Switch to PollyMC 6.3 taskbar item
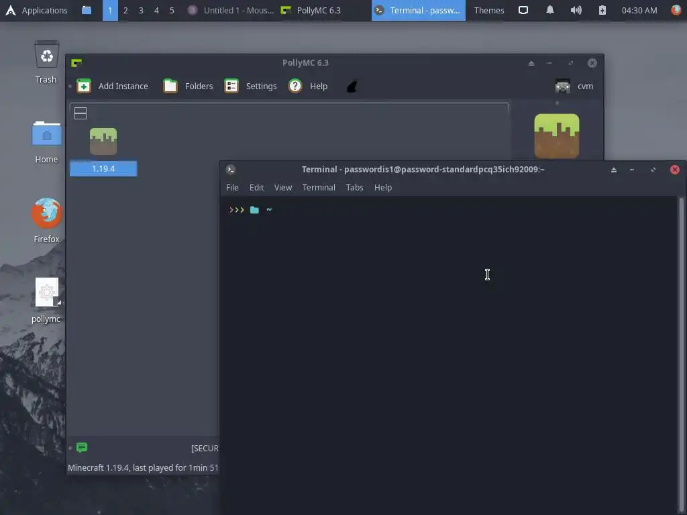The image size is (687, 515). (x=311, y=10)
